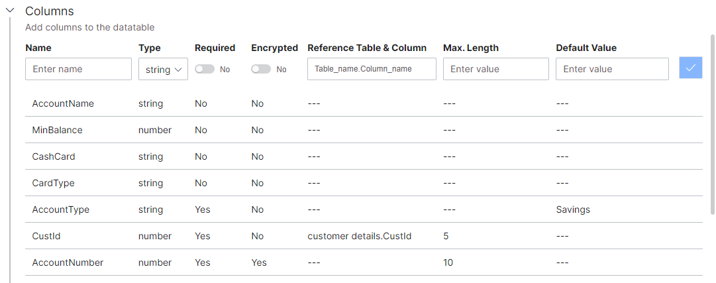Open the Type dropdown showing string
Image resolution: width=716 pixels, height=283 pixels.
click(163, 69)
